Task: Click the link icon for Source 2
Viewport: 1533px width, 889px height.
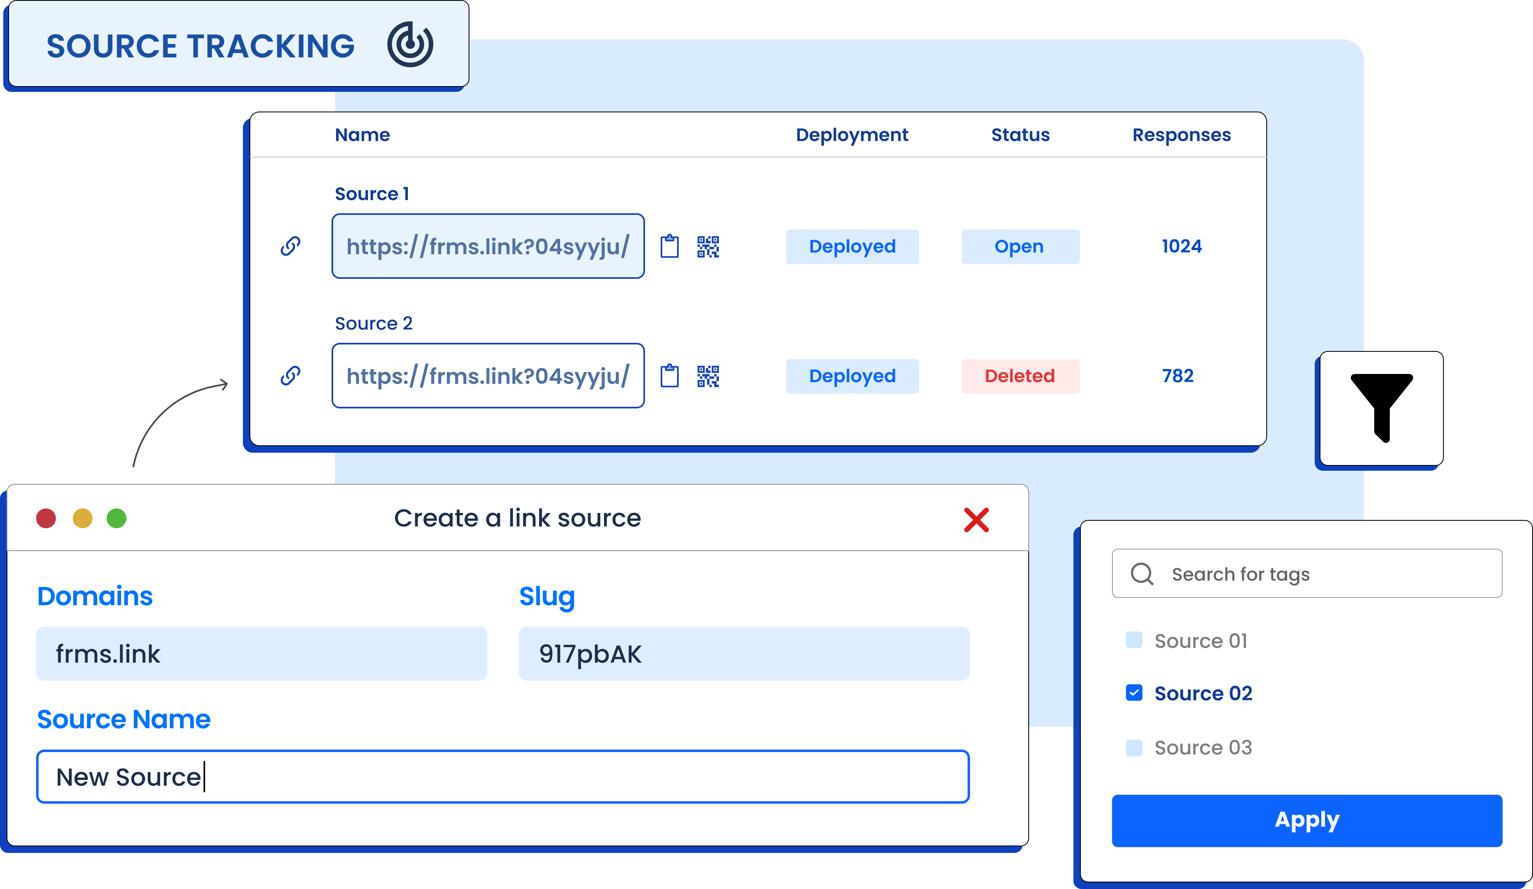Action: coord(290,376)
